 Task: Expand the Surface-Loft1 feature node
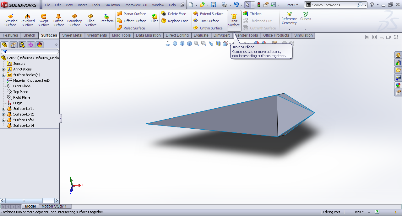click(4, 109)
